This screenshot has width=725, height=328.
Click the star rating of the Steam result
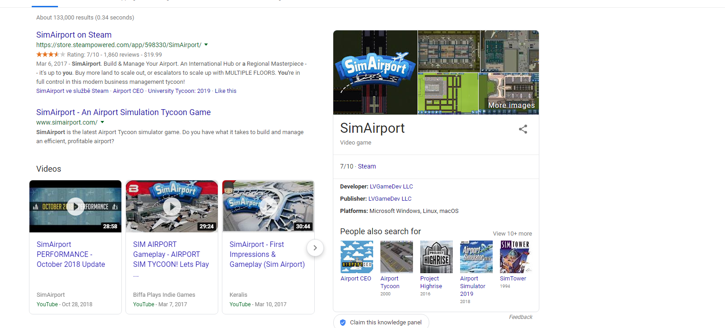pos(51,55)
